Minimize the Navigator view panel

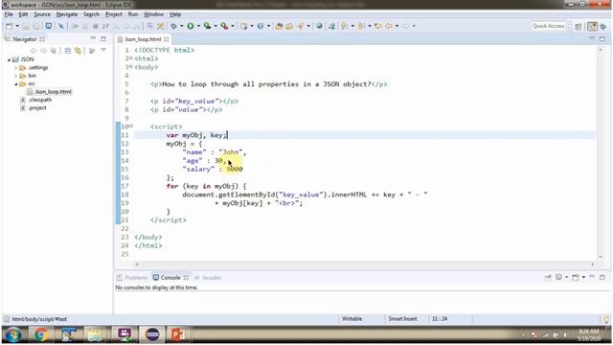[93, 38]
